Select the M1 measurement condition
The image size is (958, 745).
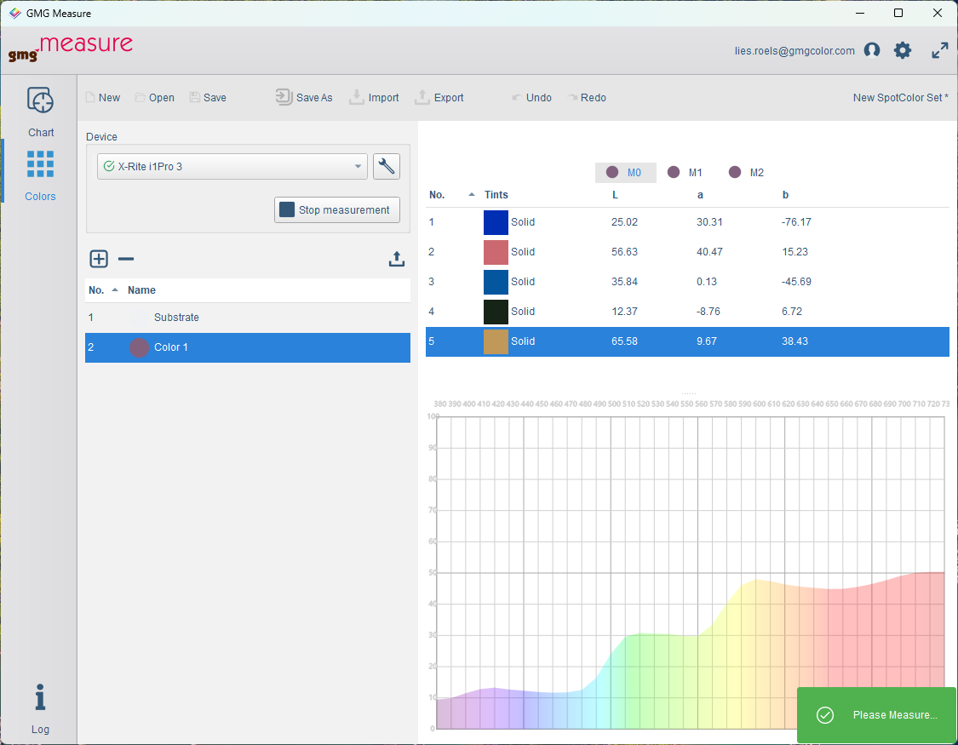click(x=686, y=173)
